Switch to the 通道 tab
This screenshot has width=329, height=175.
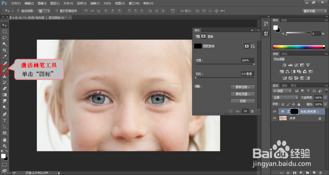284,86
